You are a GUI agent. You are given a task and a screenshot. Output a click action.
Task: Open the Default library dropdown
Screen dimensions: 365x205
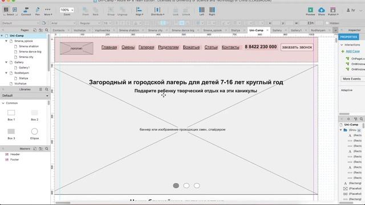[25, 96]
